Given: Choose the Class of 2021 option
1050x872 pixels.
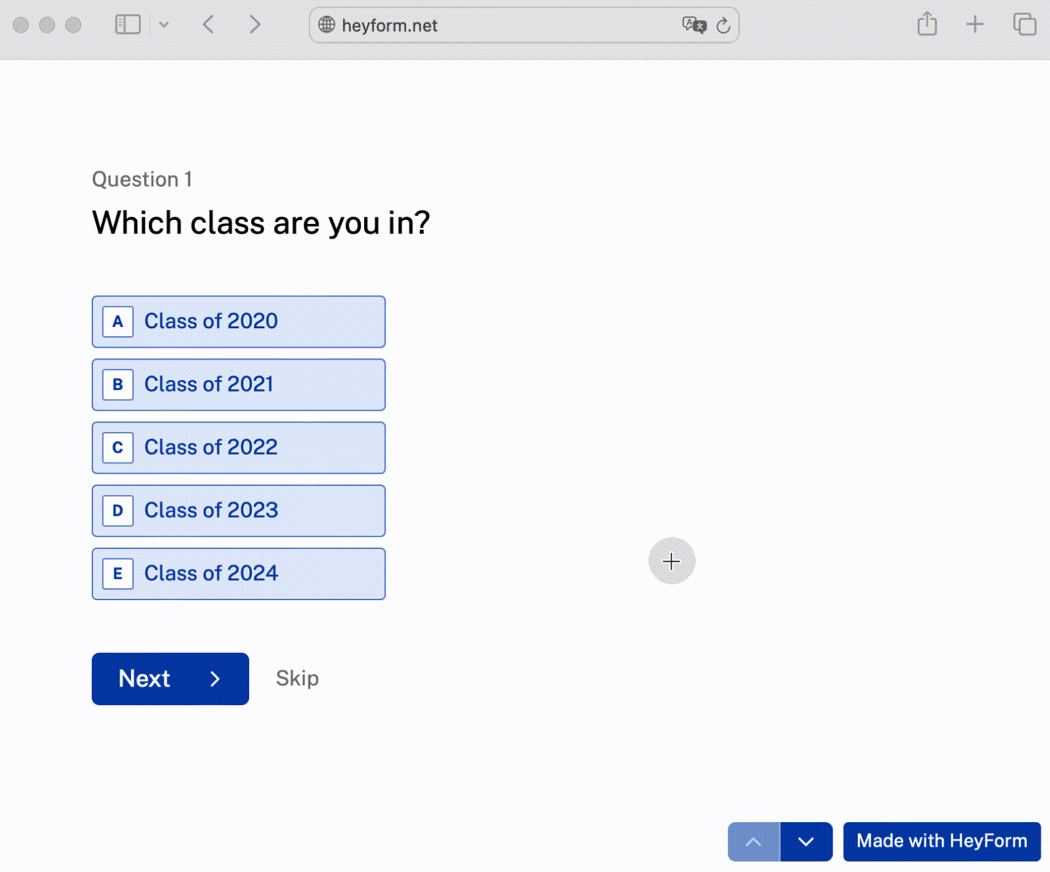Looking at the screenshot, I should coord(239,385).
